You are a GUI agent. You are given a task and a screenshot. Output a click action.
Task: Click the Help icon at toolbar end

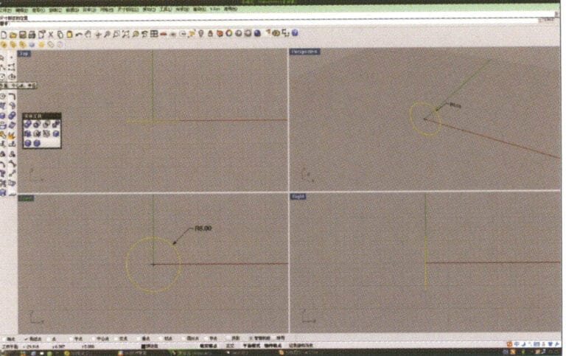(x=295, y=34)
